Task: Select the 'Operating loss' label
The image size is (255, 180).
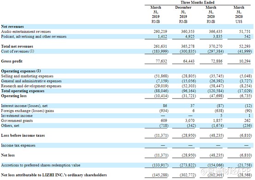Action: [x=14, y=96]
